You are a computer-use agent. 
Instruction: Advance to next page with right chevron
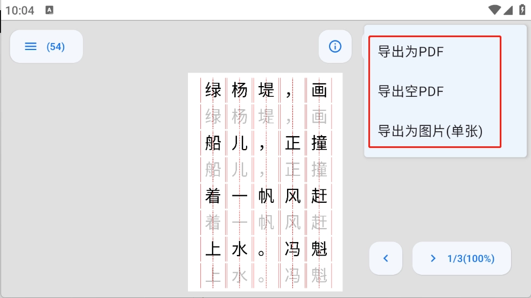[433, 259]
